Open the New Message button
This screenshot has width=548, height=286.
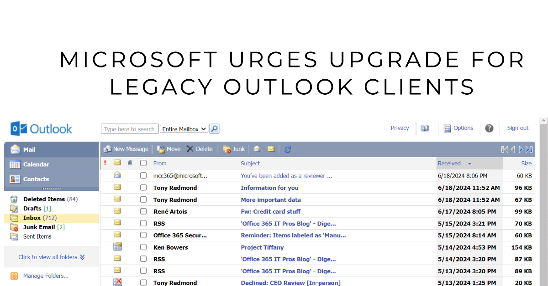[126, 149]
